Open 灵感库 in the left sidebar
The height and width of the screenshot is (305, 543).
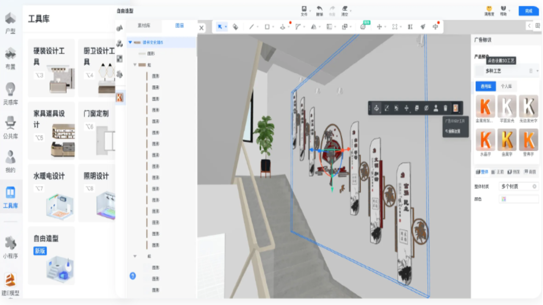[11, 94]
